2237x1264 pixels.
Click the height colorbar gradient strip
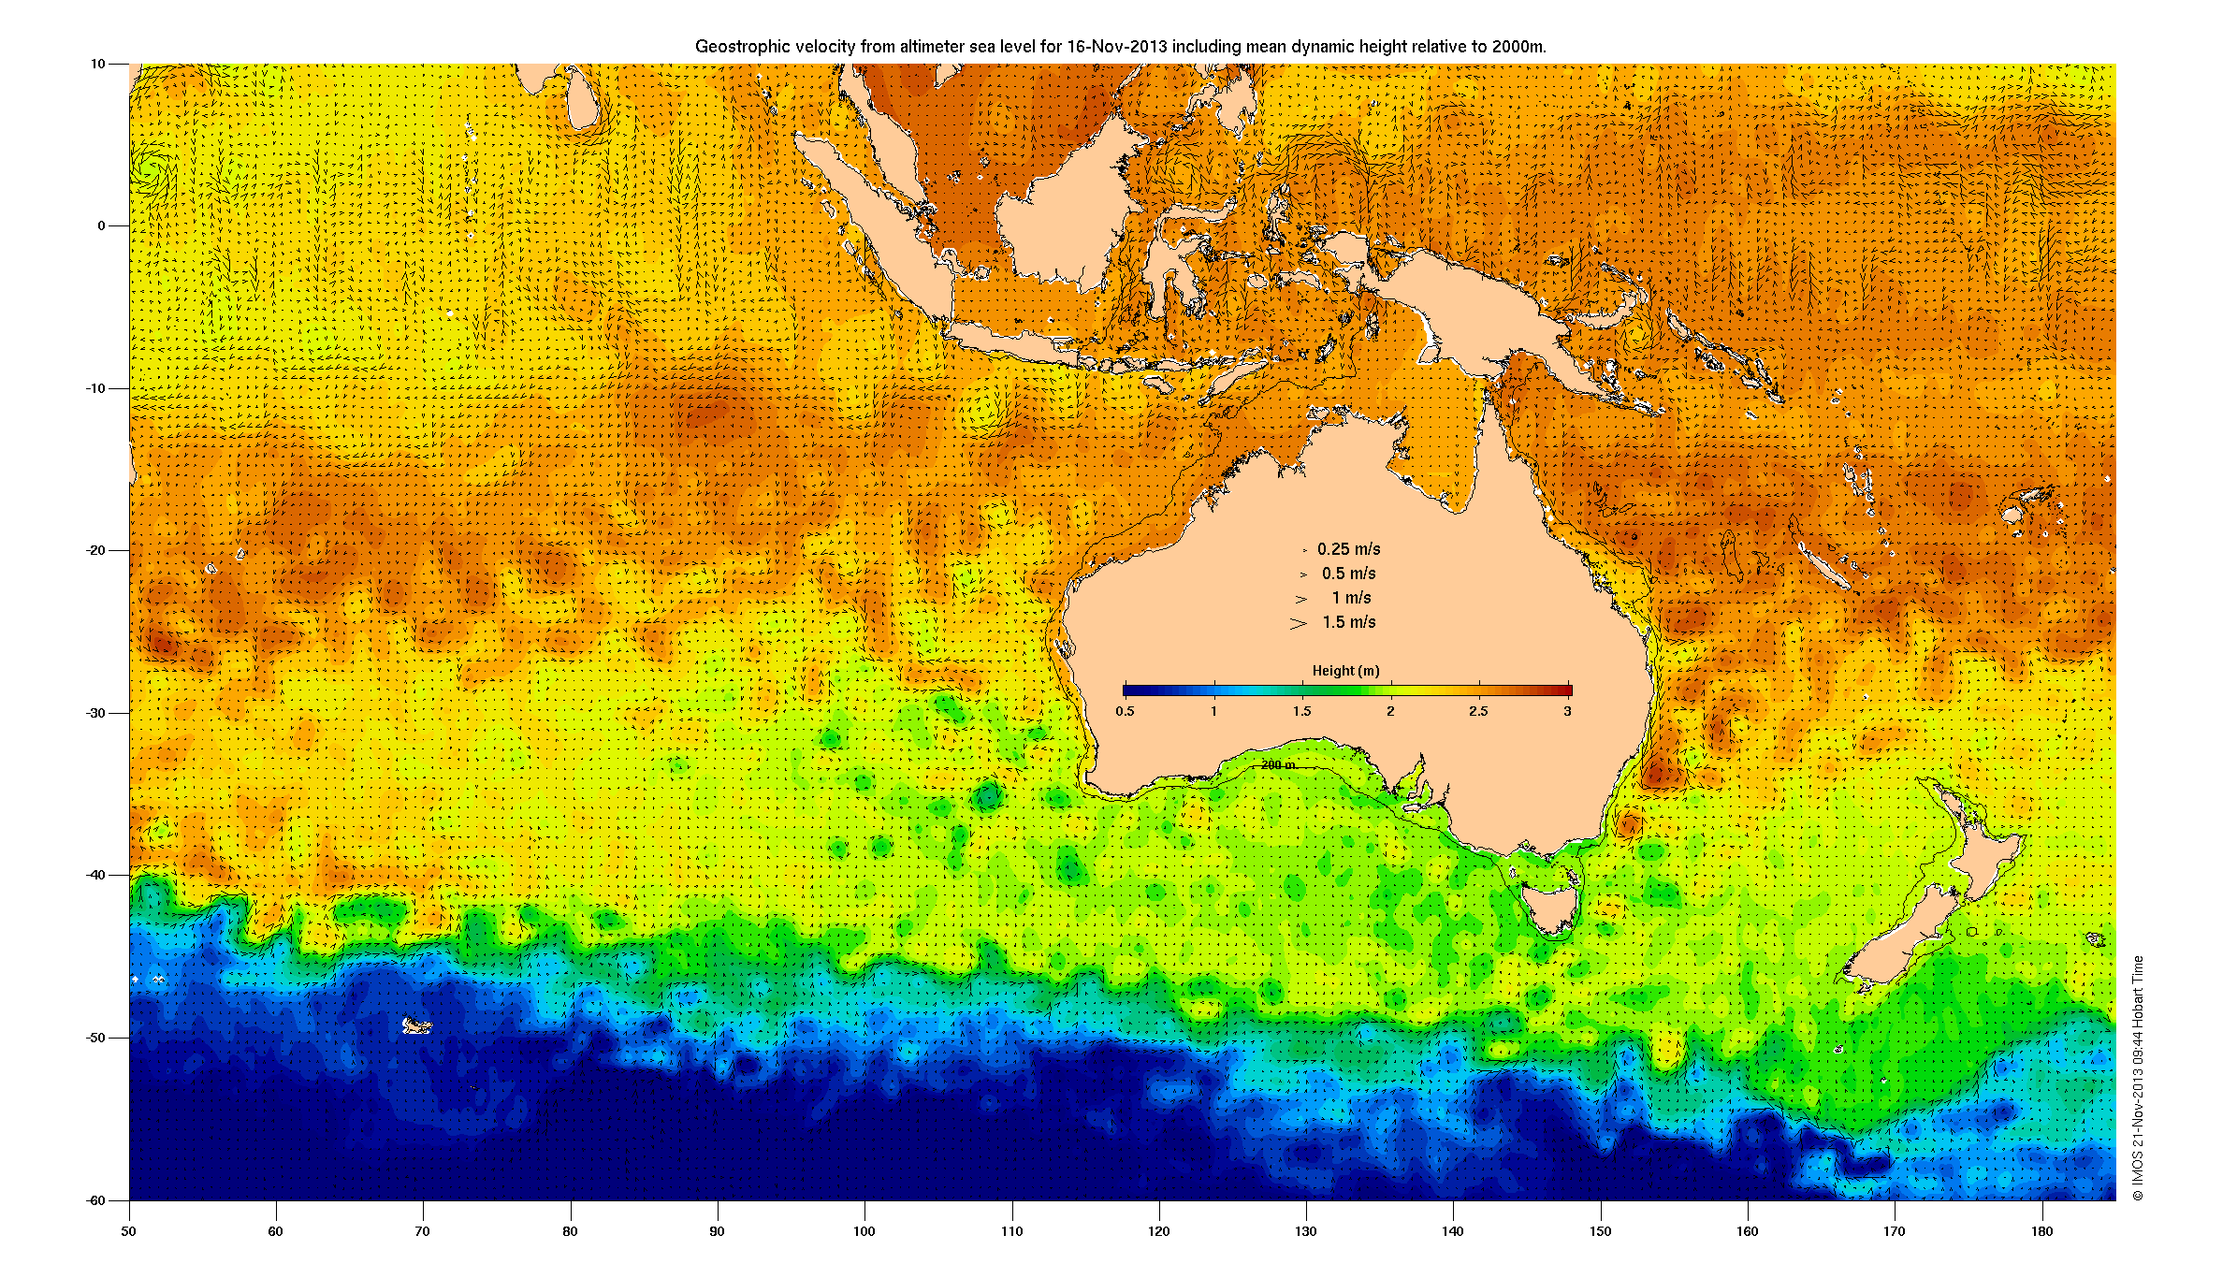click(1347, 690)
